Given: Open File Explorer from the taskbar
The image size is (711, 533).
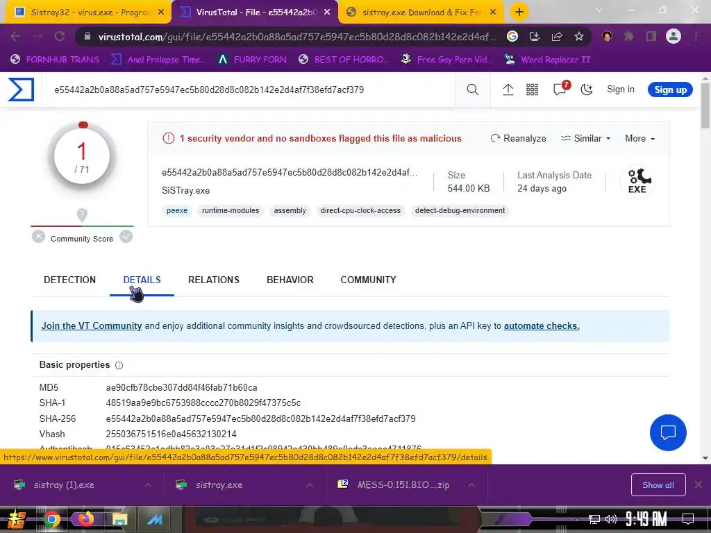Looking at the screenshot, I should 119,519.
